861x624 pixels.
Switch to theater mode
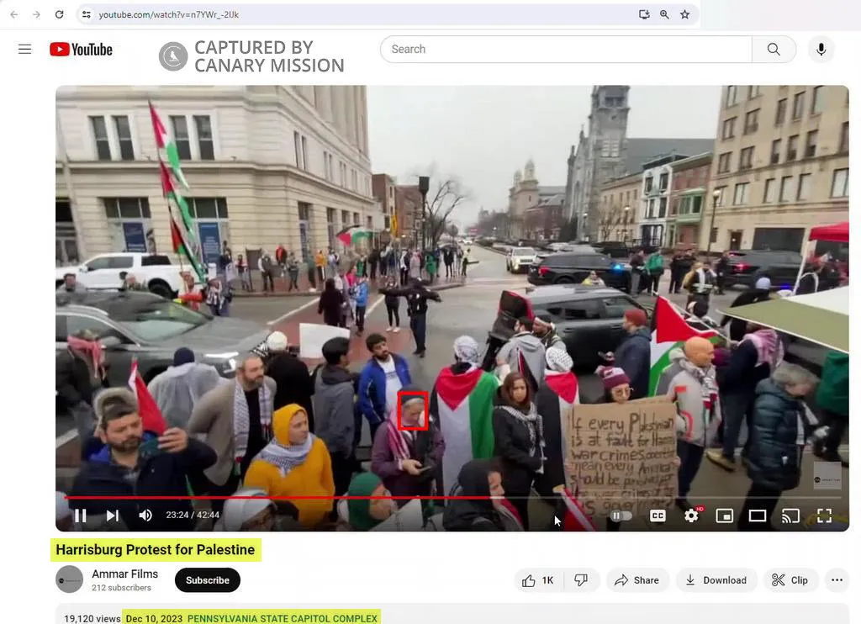click(758, 516)
